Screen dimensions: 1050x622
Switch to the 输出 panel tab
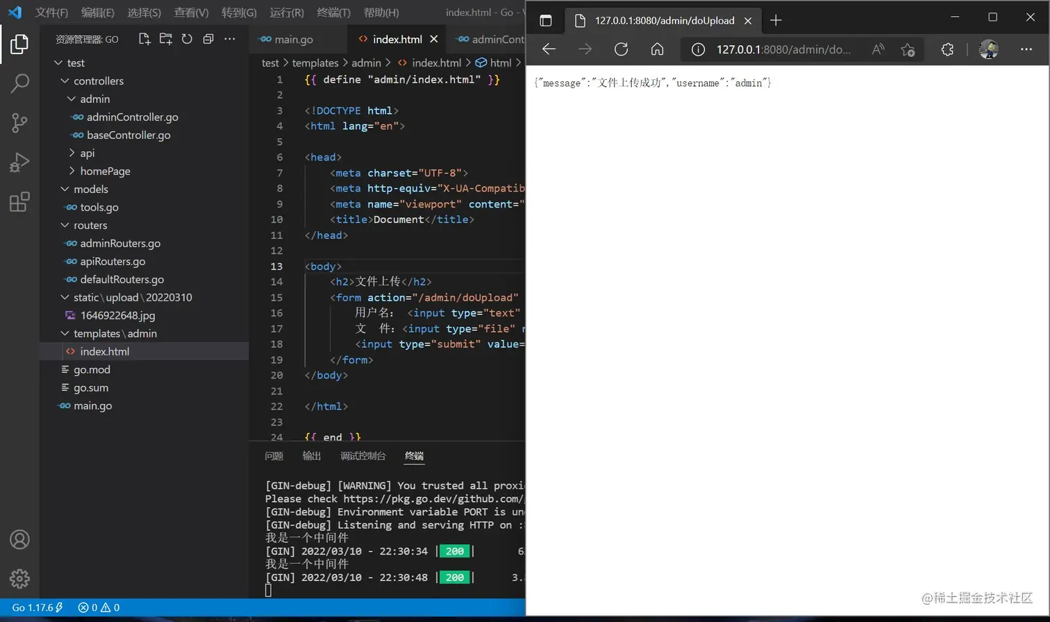point(312,456)
